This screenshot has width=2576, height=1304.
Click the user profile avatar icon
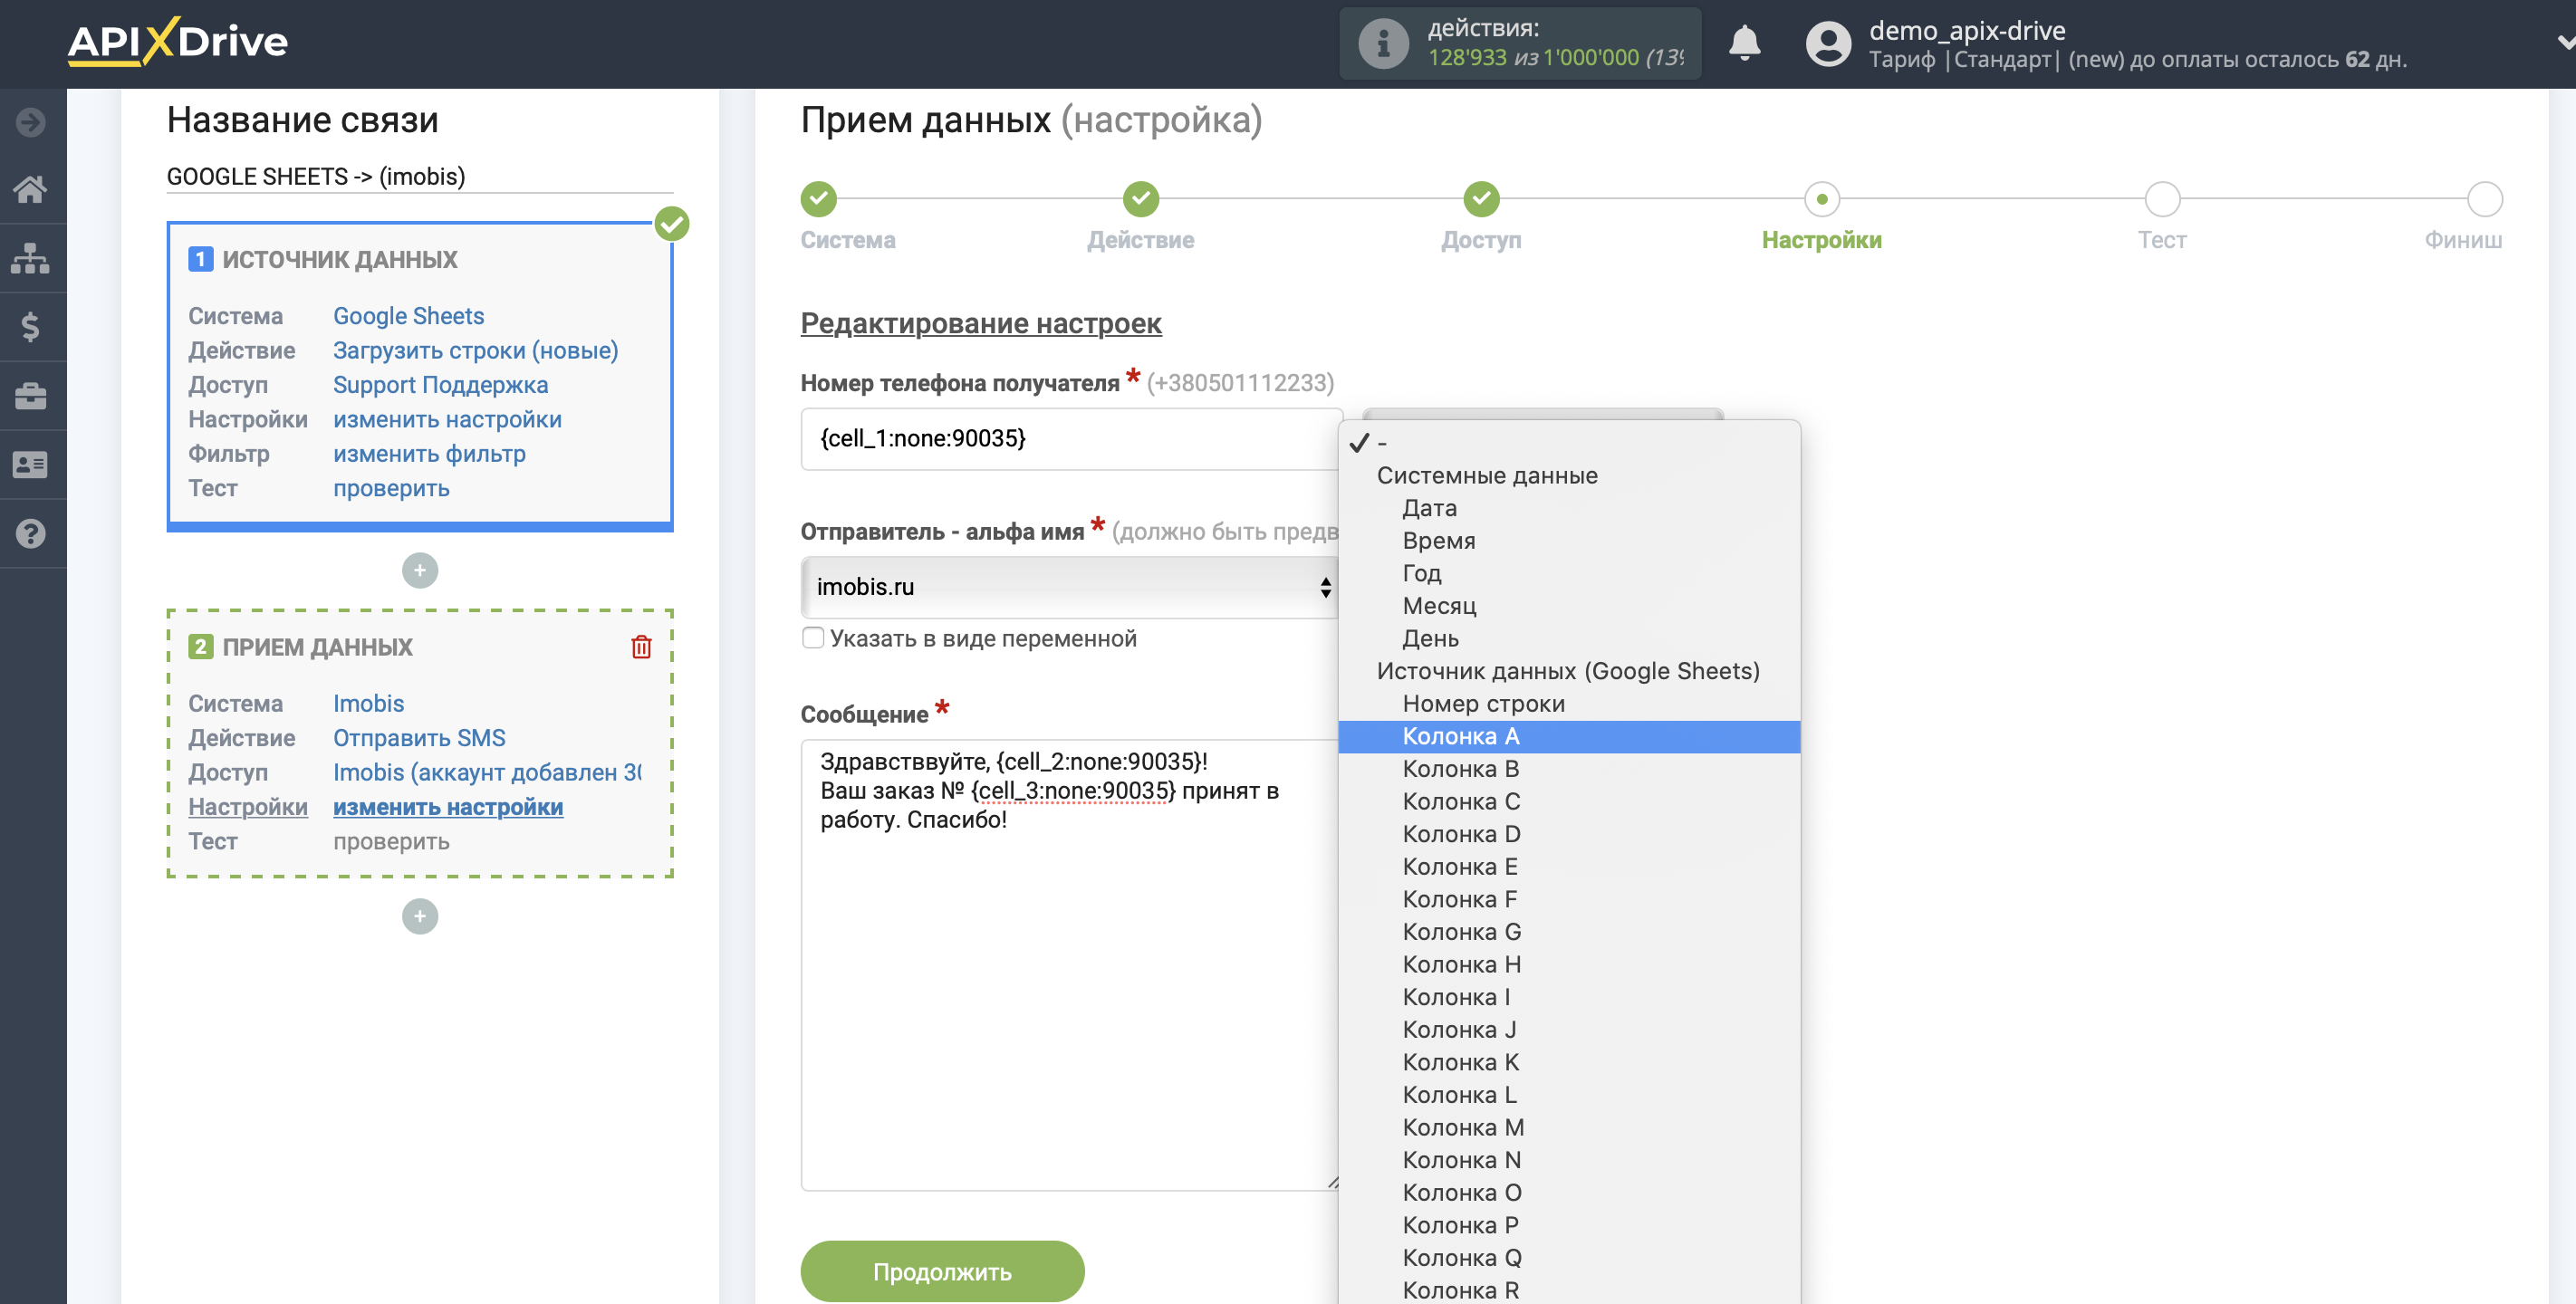point(1828,44)
